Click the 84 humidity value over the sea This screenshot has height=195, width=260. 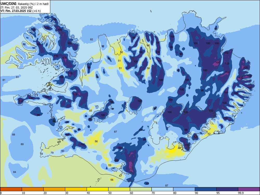click(x=15, y=172)
